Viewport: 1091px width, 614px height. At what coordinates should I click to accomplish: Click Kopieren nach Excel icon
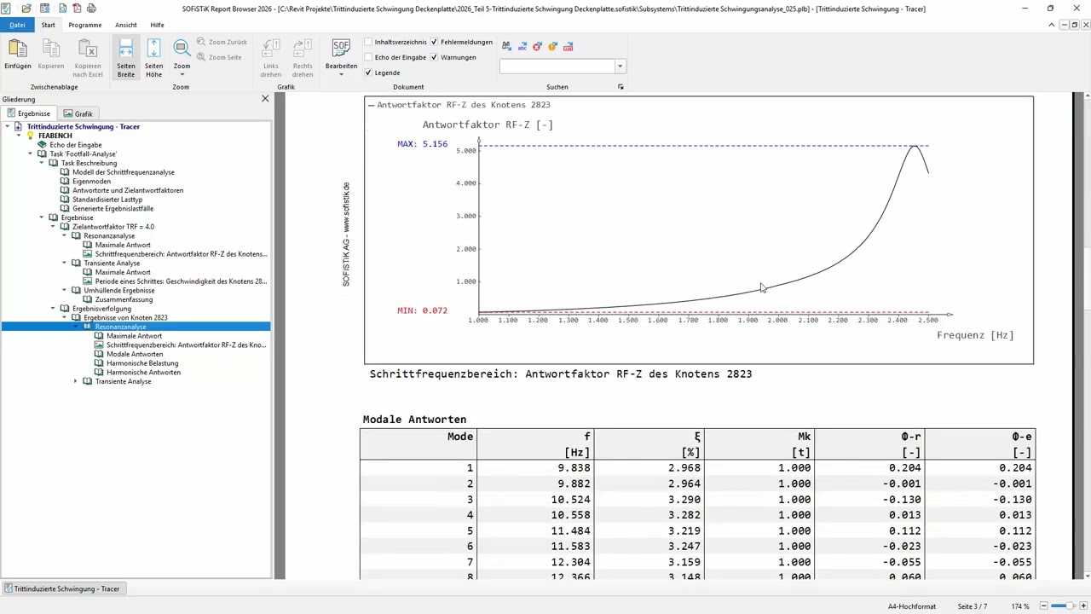coord(88,48)
